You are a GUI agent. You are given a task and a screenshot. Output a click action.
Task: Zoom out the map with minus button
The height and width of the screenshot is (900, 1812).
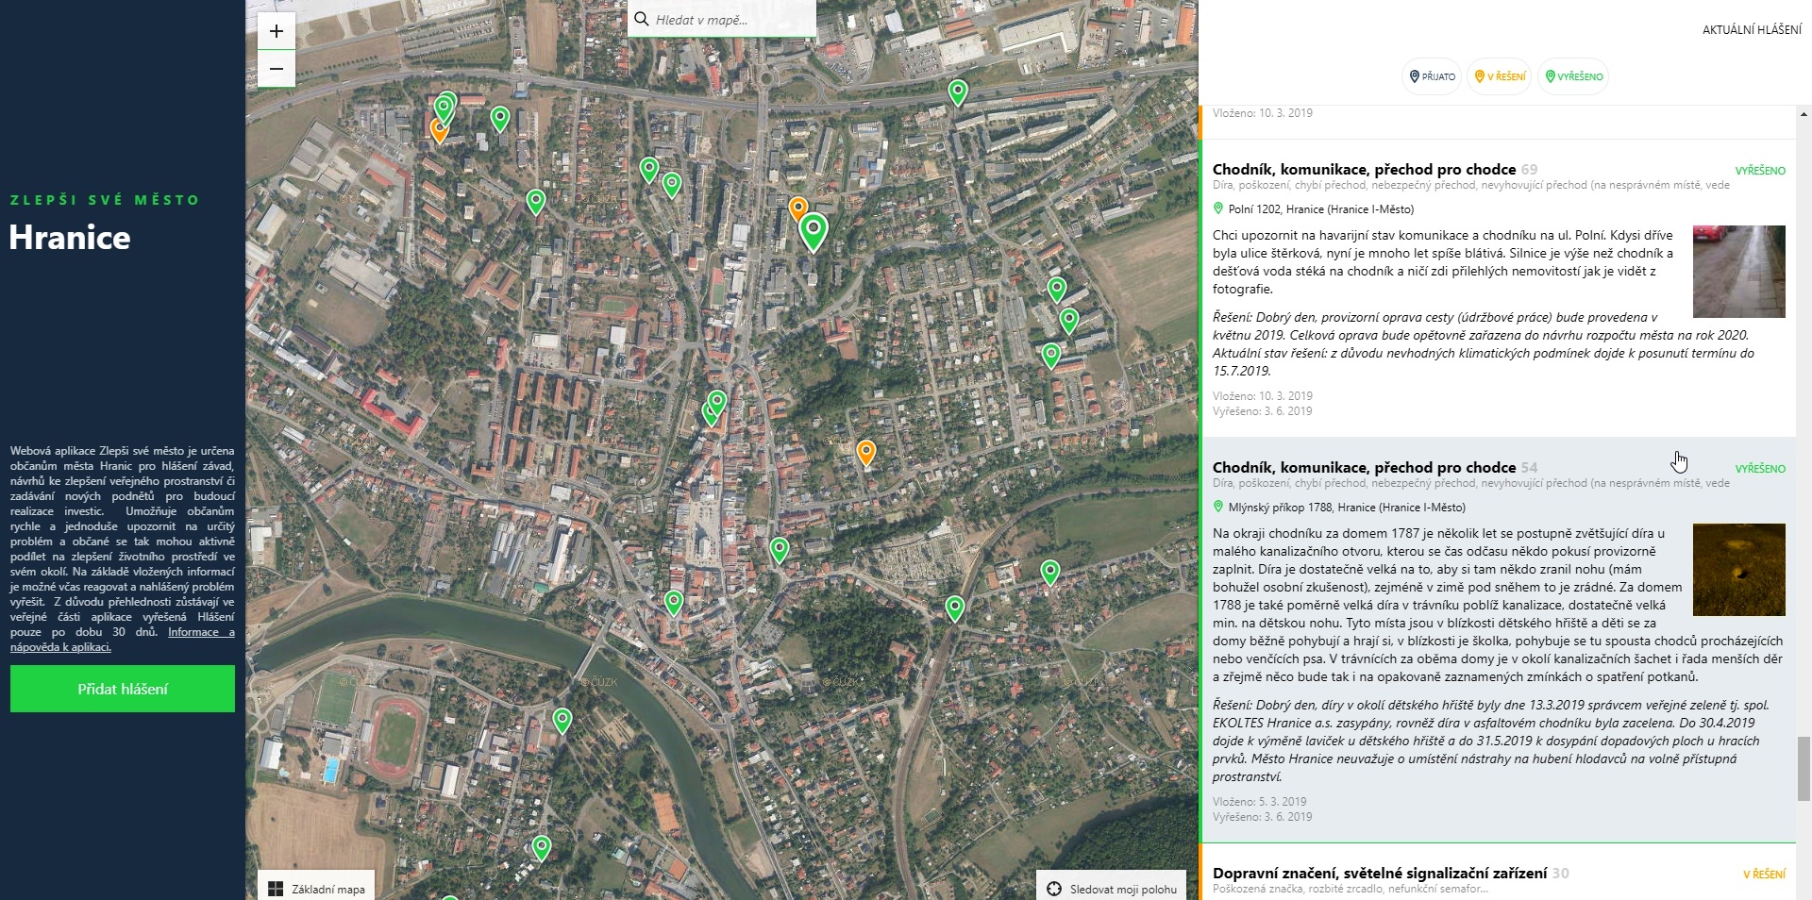(277, 69)
